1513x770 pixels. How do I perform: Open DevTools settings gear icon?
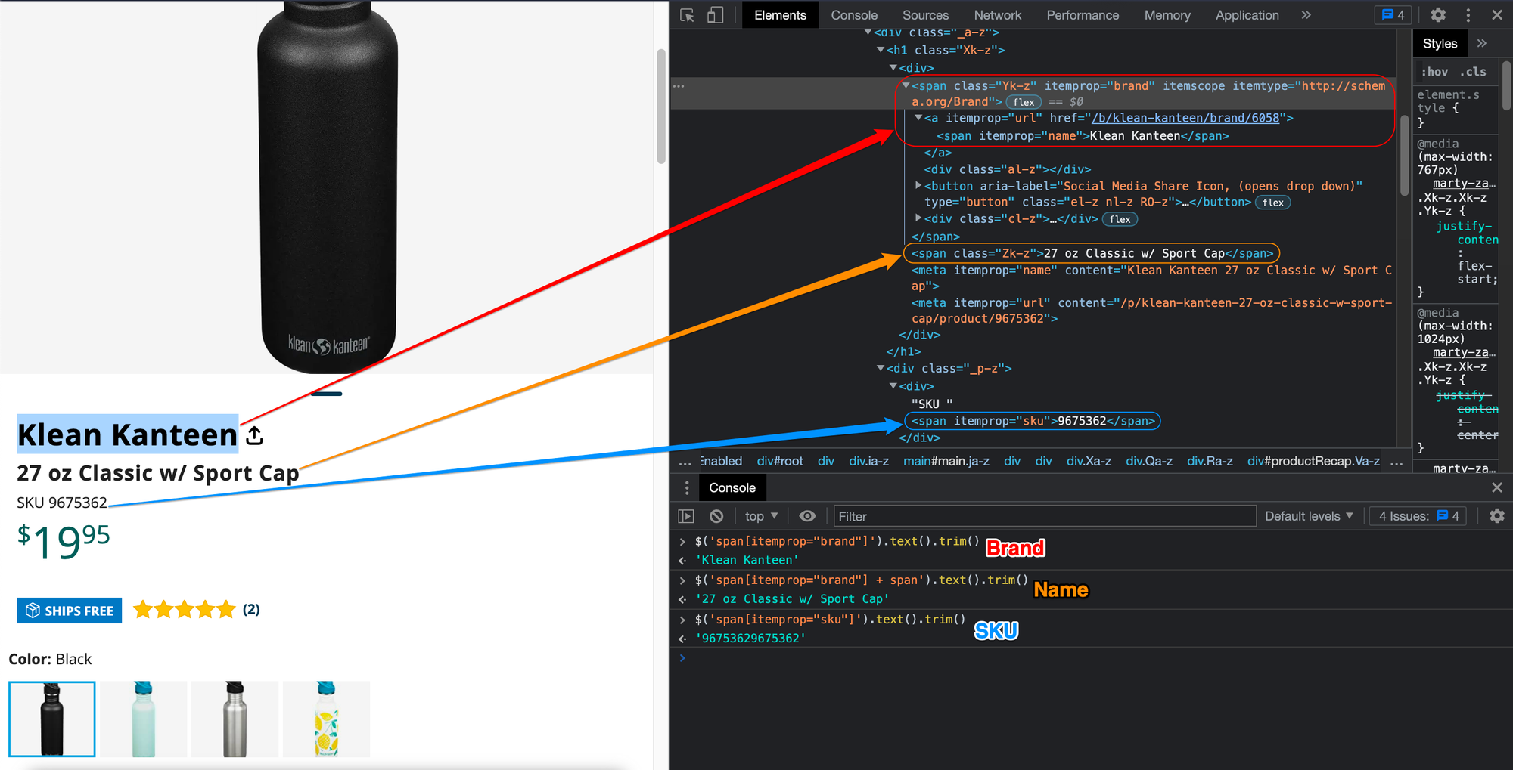point(1438,15)
